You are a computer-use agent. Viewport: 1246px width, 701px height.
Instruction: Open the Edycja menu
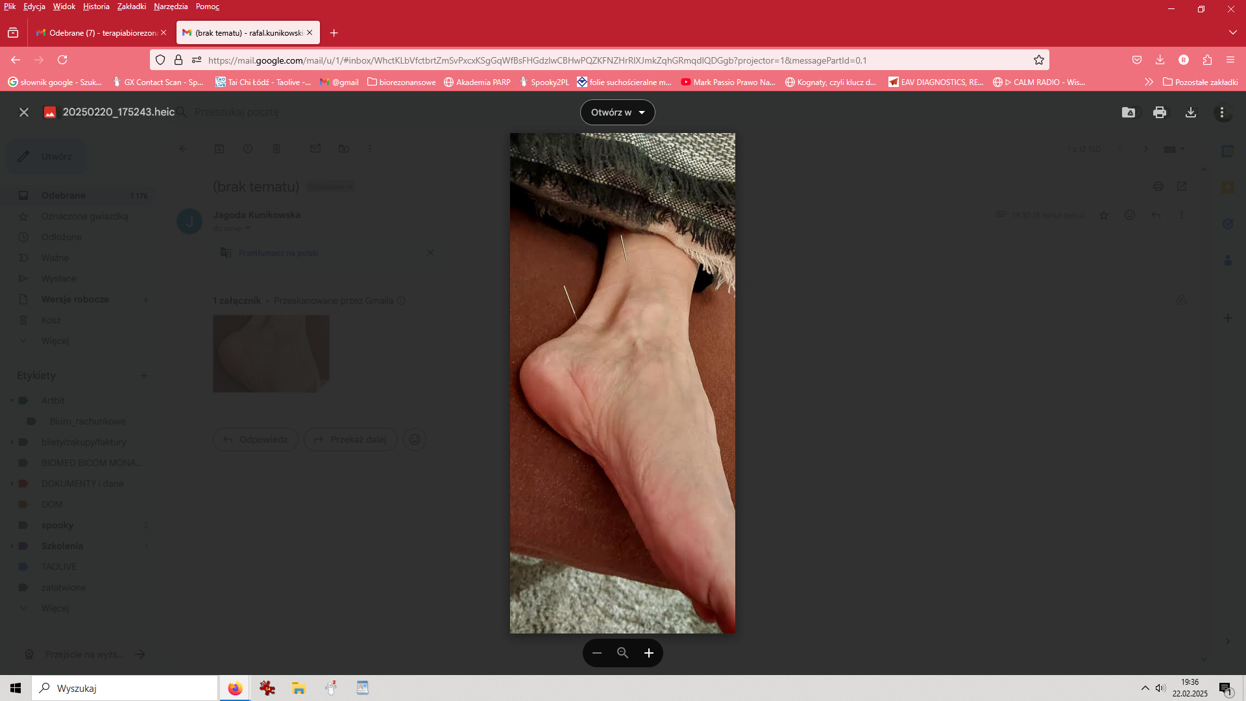(x=34, y=6)
